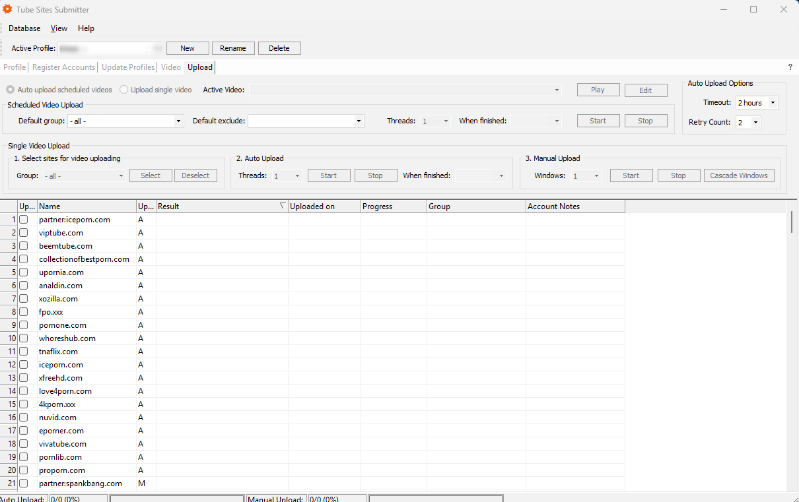Click the Tube Sites Submitter gear icon

(7, 9)
